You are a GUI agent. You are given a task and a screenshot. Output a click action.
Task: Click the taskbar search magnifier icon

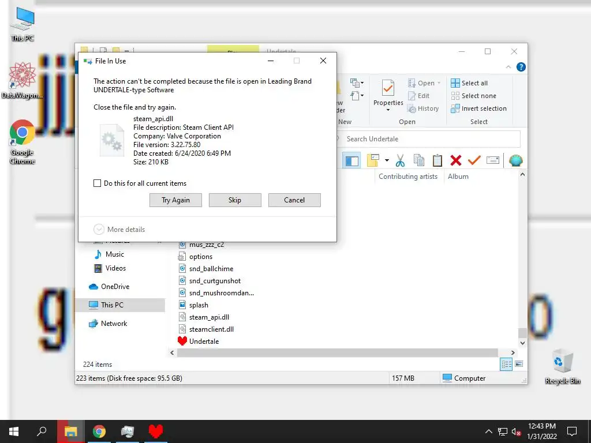coord(42,431)
